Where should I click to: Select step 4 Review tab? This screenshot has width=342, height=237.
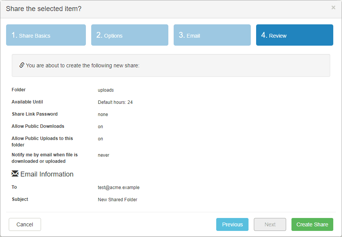tap(294, 35)
